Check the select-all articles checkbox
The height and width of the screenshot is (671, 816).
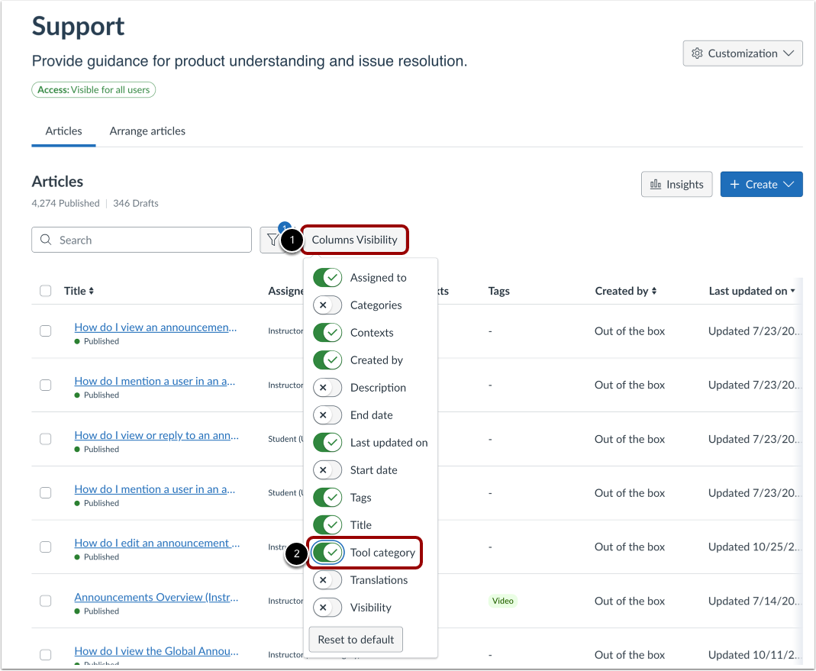[x=46, y=291]
